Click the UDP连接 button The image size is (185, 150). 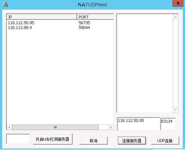pyautogui.click(x=165, y=140)
